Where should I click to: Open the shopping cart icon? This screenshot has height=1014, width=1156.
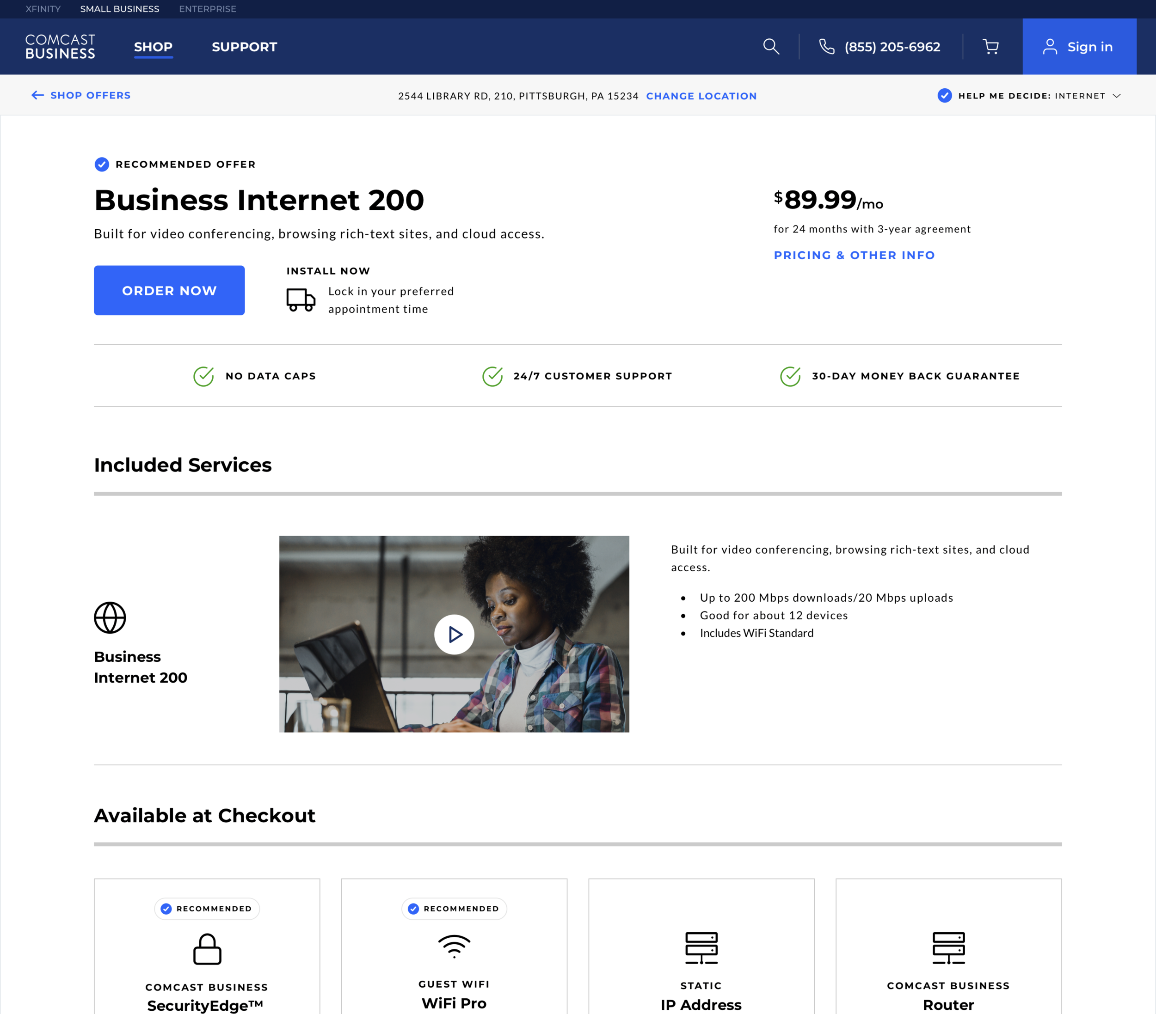[990, 46]
